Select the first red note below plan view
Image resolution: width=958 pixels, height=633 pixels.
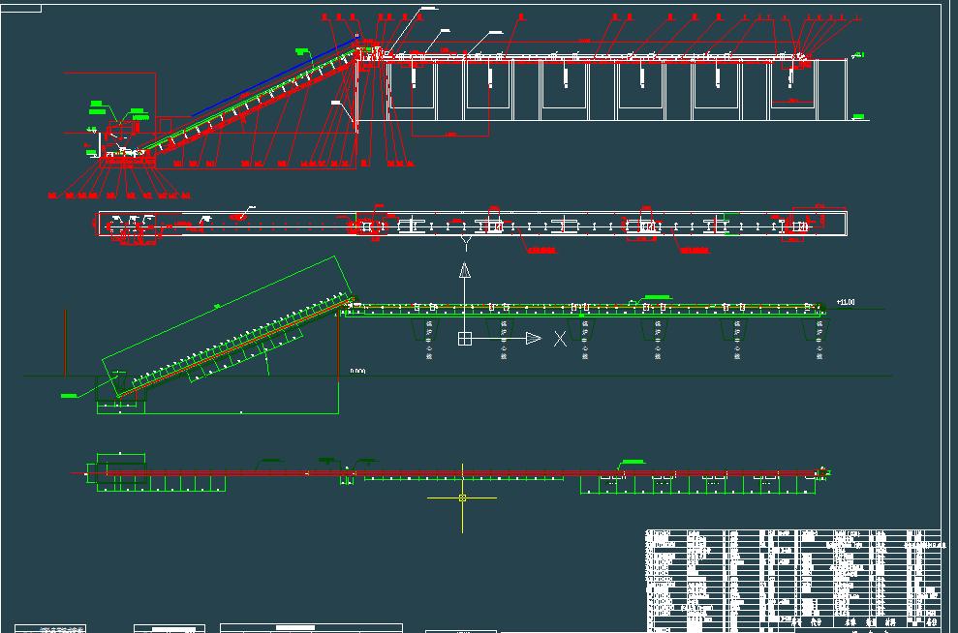click(x=542, y=249)
